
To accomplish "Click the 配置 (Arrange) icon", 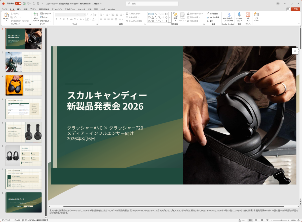I will click(x=175, y=15).
